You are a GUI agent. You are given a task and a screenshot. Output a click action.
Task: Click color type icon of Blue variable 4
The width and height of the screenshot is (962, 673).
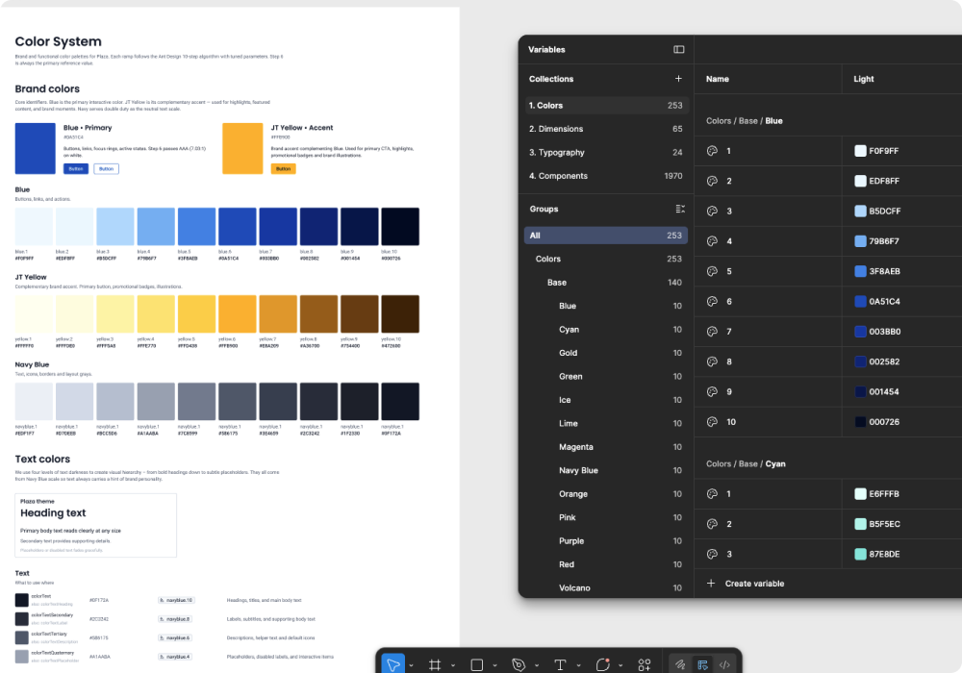tap(712, 241)
